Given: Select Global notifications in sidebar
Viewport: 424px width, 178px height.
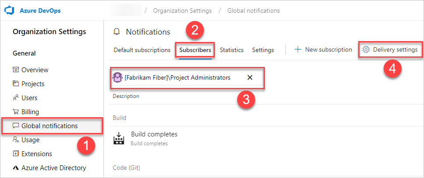Looking at the screenshot, I should pos(52,126).
